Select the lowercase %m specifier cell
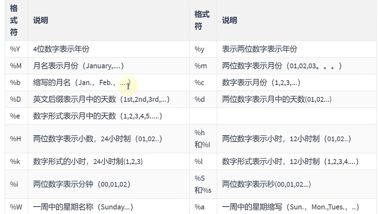 200,66
